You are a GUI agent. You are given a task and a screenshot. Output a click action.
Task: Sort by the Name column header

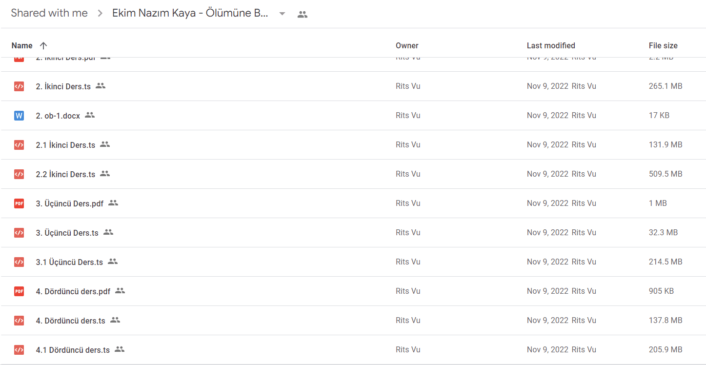pyautogui.click(x=22, y=45)
